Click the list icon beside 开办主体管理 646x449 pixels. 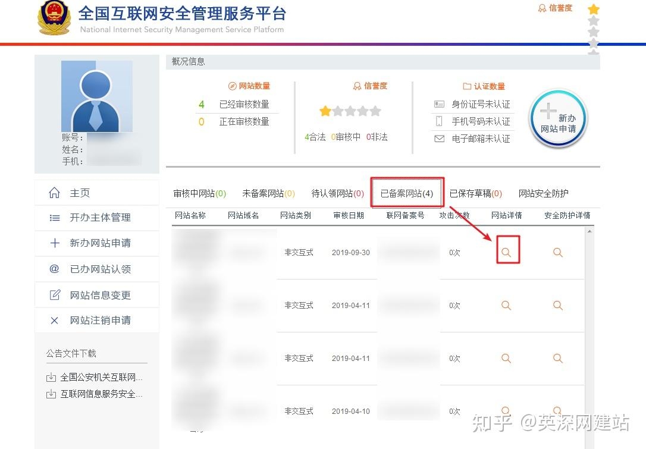55,218
